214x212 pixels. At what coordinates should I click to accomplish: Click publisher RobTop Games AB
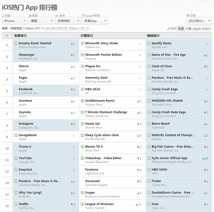[98, 82]
